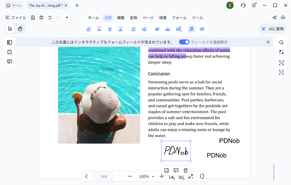Open the hamburger settings menu
Image resolution: width=291 pixels, height=185 pixels.
[x=254, y=5]
